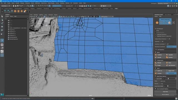
Task: Open the Deform menu
Action: pos(67,3)
